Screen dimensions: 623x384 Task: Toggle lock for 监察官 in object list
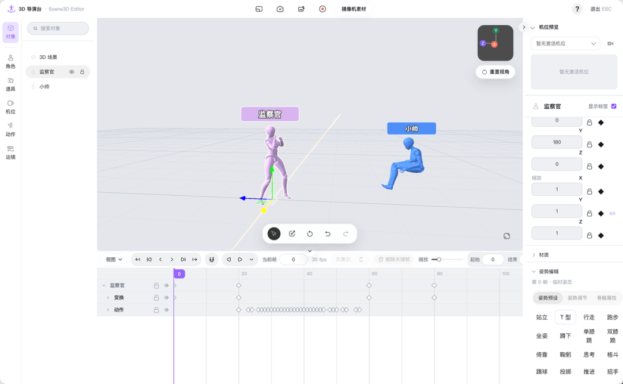[82, 72]
